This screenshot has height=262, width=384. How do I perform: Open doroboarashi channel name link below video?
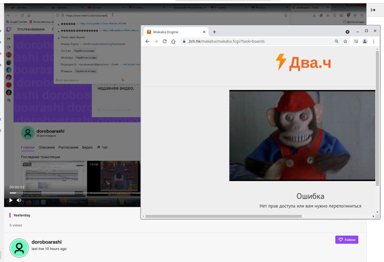pyautogui.click(x=46, y=242)
